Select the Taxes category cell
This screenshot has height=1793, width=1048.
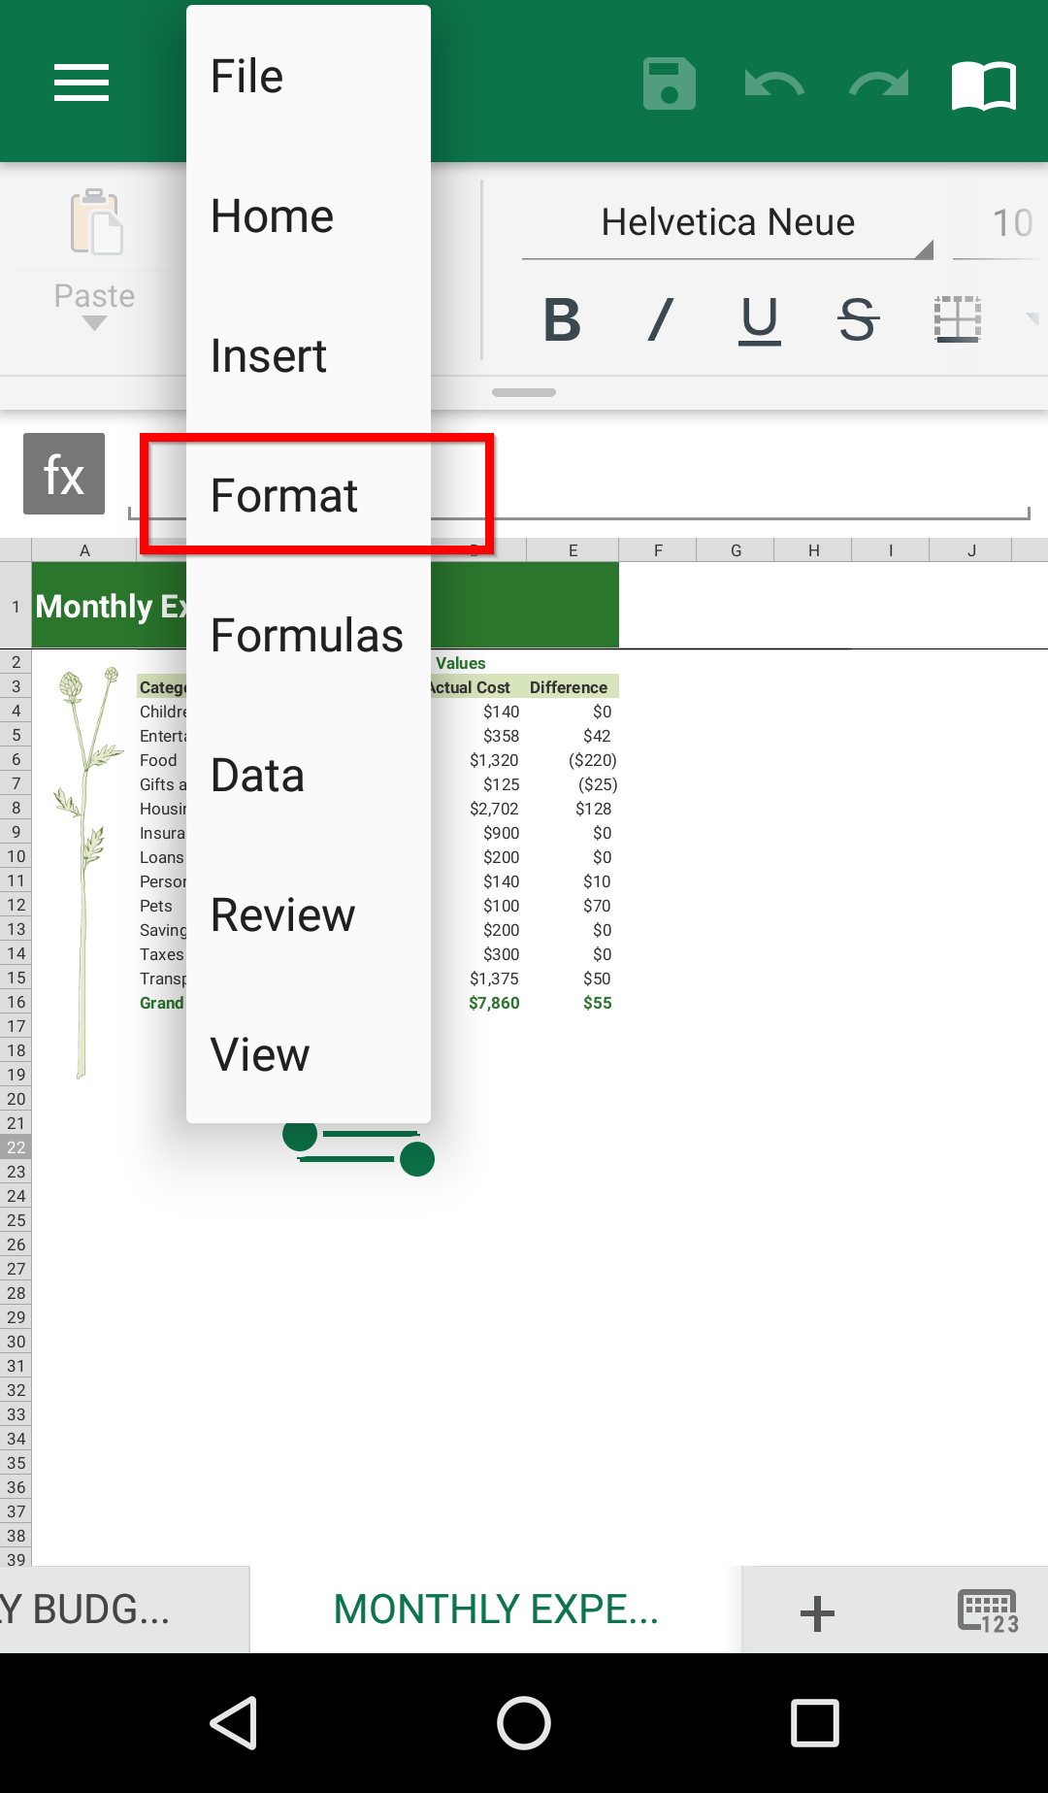coord(161,954)
